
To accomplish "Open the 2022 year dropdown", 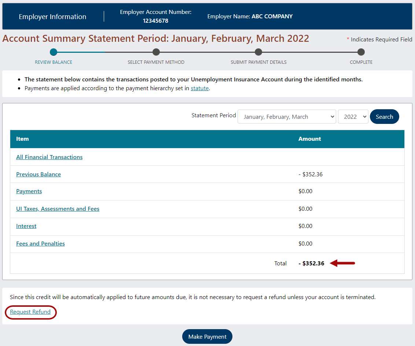I will 353,117.
